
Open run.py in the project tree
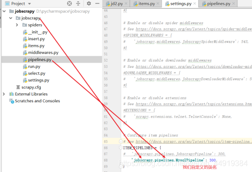(34, 66)
